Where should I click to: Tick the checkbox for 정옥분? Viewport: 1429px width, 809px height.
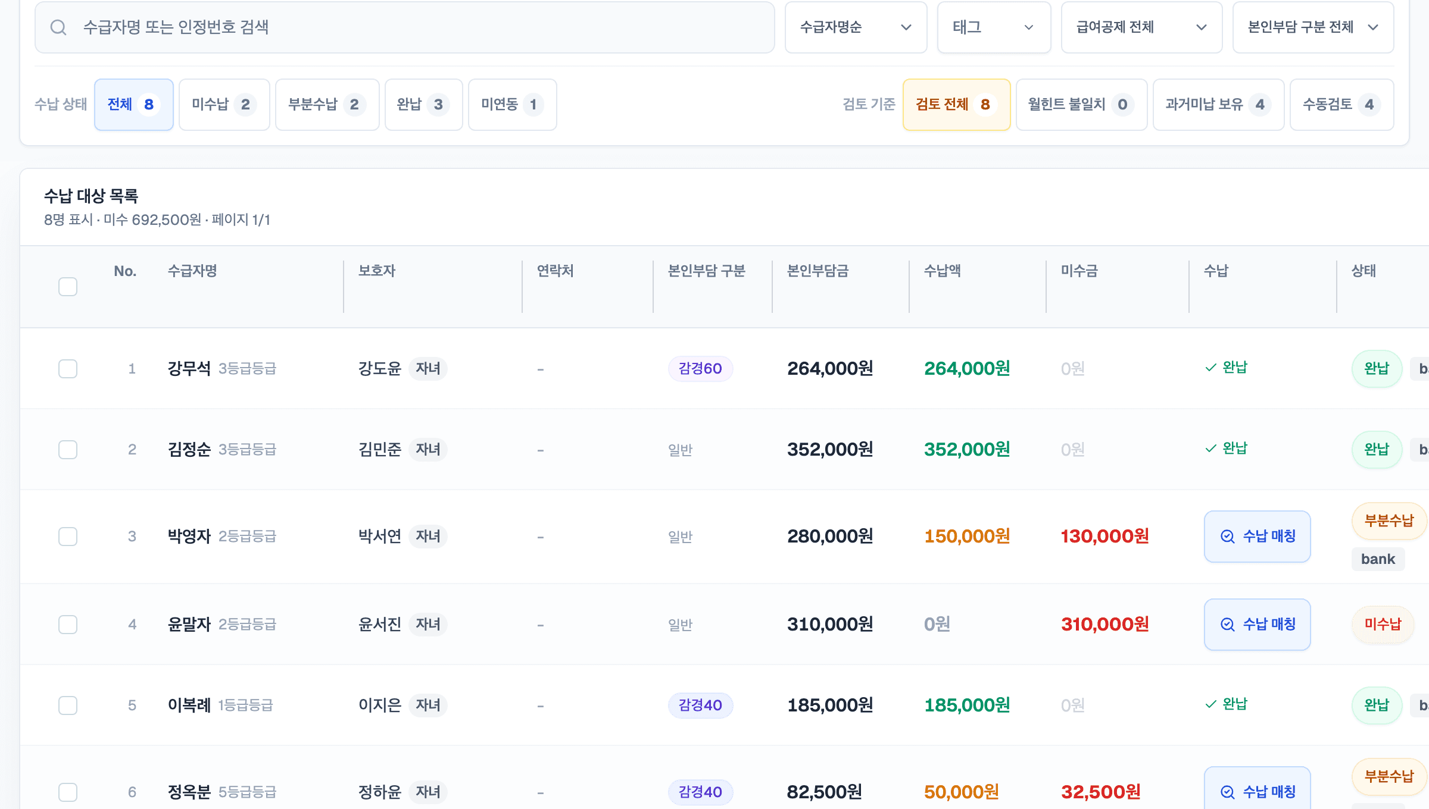[68, 792]
